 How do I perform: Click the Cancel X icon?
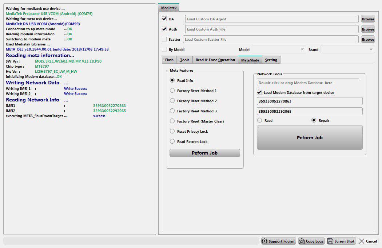click(362, 241)
